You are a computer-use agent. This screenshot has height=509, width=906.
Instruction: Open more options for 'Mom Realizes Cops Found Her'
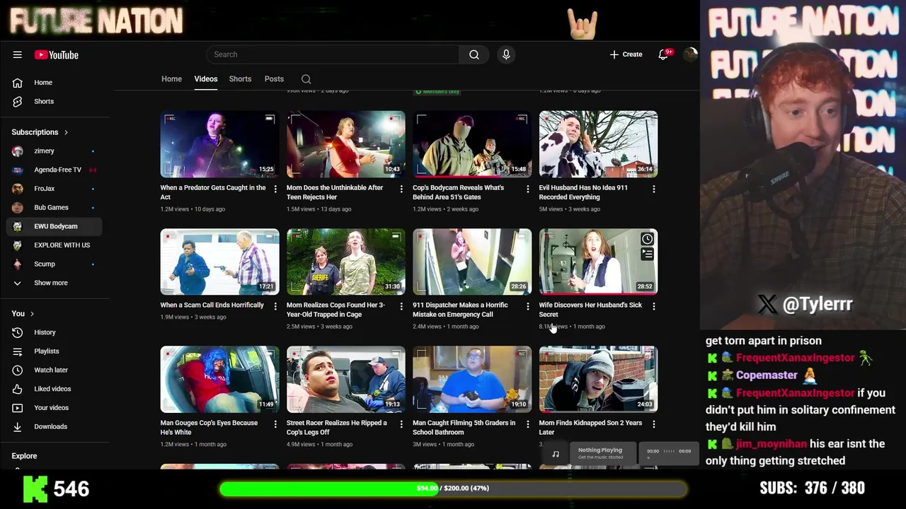[401, 306]
